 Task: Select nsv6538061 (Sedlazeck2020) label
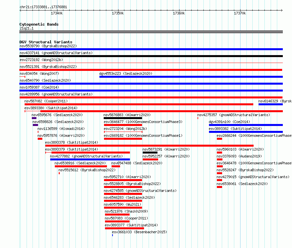(x=242, y=184)
